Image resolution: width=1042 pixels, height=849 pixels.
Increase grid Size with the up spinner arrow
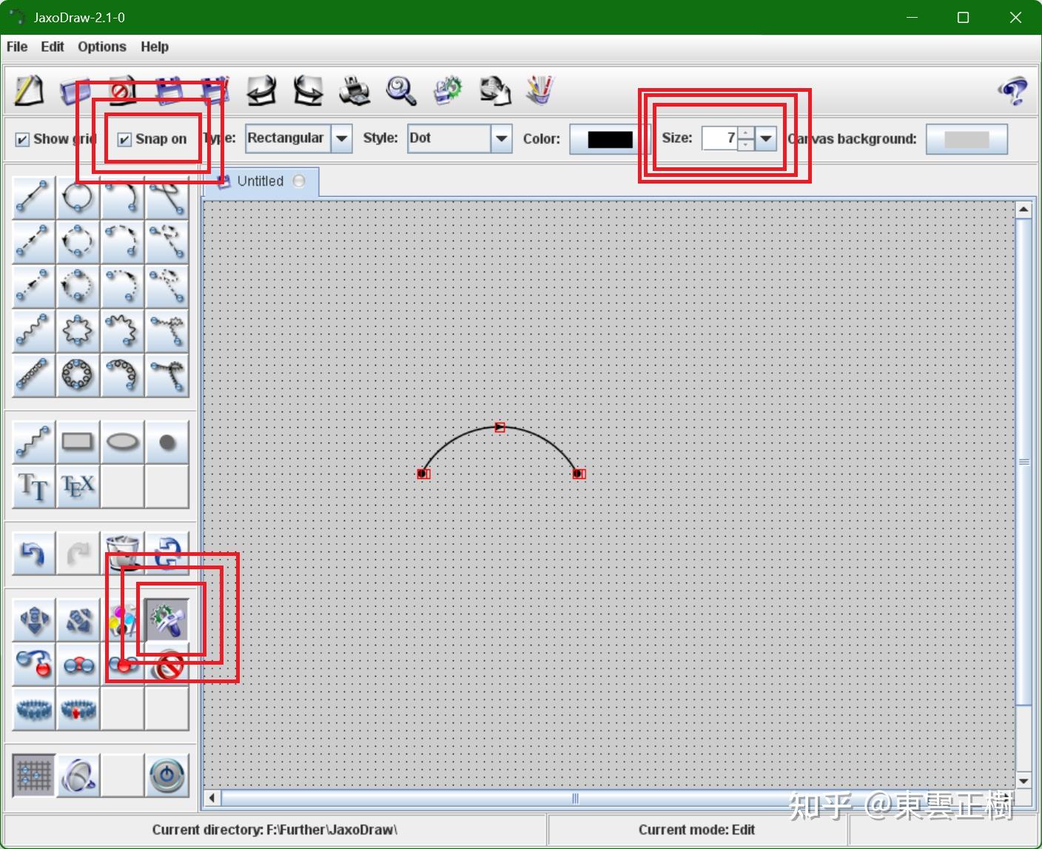click(x=746, y=132)
